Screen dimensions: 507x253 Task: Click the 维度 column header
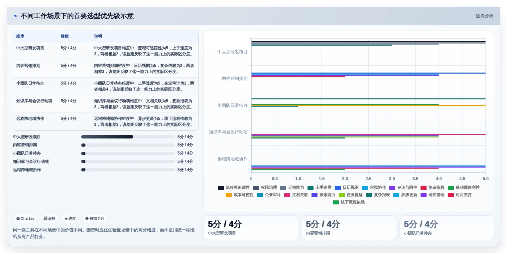(x=20, y=37)
